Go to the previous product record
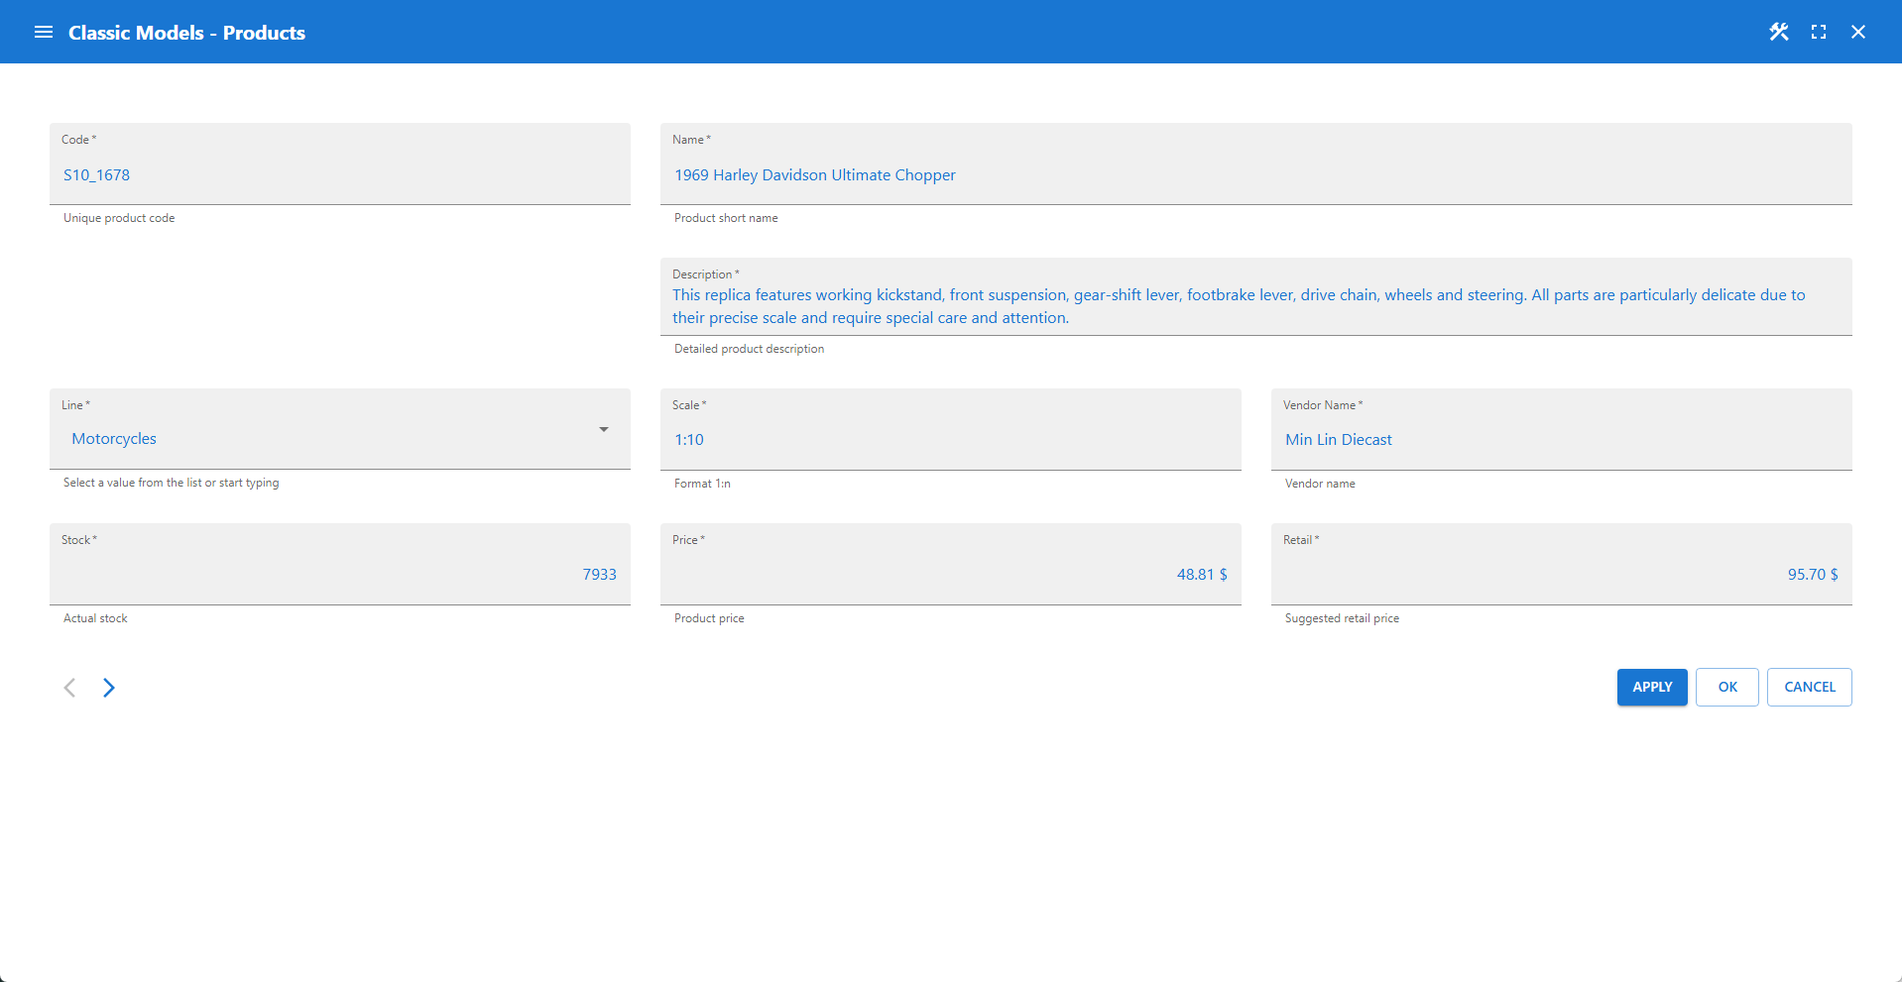Screen dimensions: 1902x982 [69, 688]
